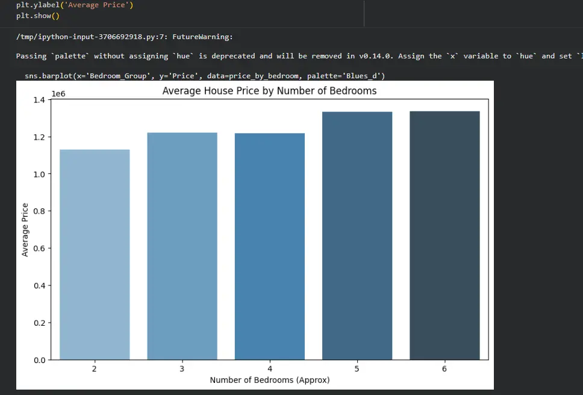Click the 0.8 y-axis tick label
Screen dimensions: 583x395
[x=39, y=211]
